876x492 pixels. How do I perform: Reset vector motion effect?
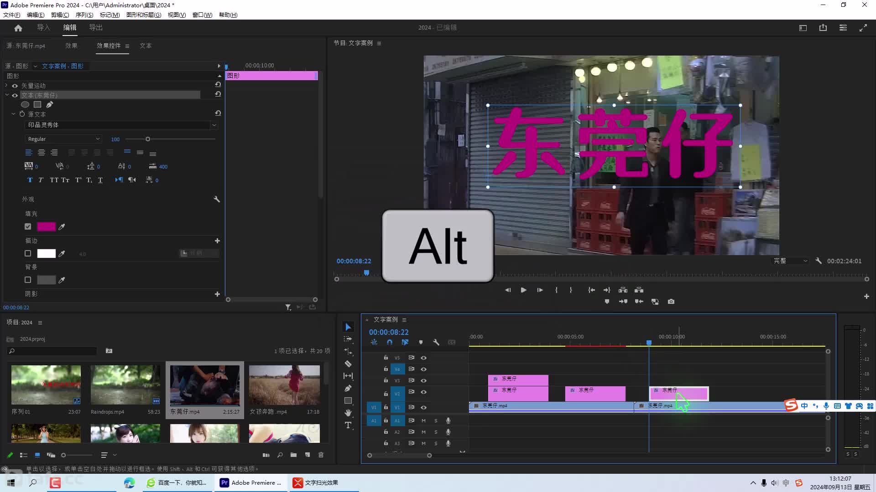pos(218,85)
